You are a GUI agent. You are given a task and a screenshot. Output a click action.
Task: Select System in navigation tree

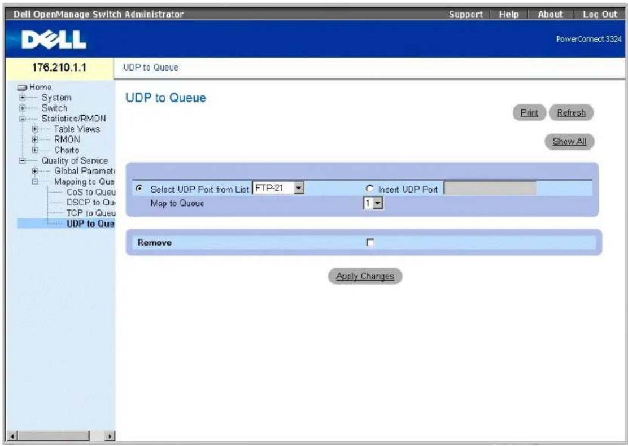pyautogui.click(x=56, y=98)
